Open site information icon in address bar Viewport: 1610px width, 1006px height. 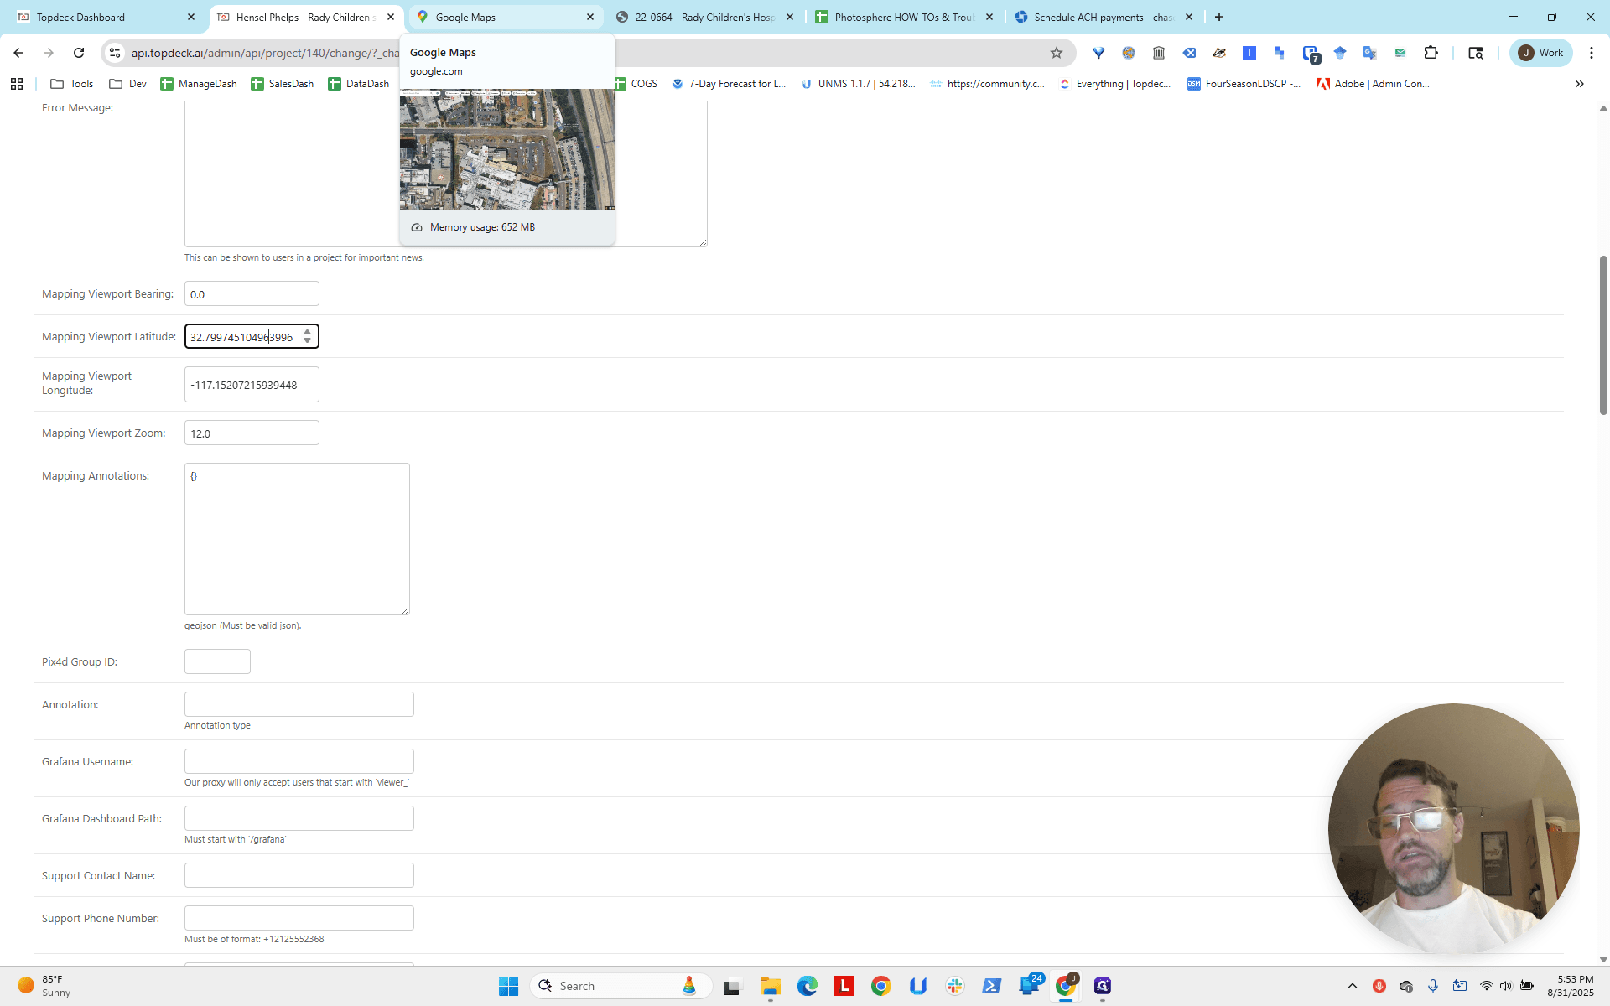tap(115, 53)
